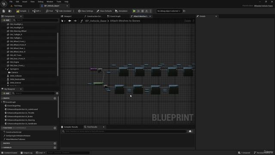Screen dimensions: 275x155
Task: Navigate forward with the right arrow icon
Action: coord(75,21)
